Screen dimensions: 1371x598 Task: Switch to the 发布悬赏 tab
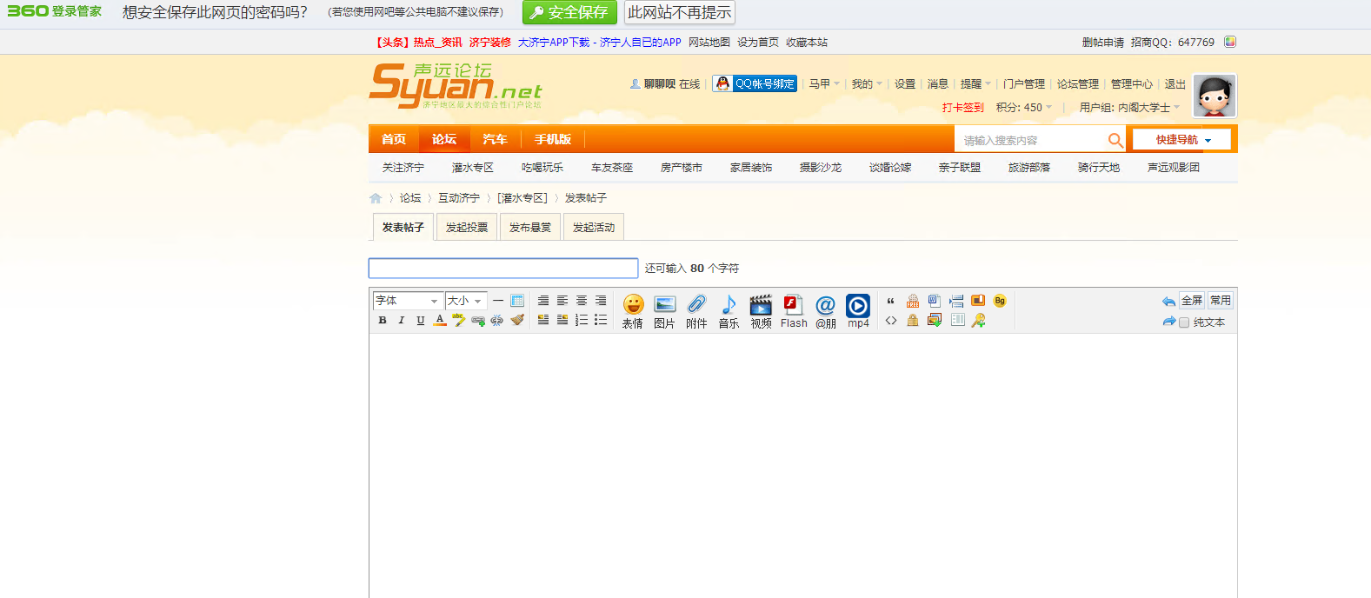[x=530, y=227]
